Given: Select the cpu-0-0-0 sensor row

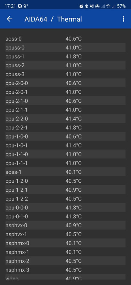Looking at the screenshot, I should [x=65, y=208].
